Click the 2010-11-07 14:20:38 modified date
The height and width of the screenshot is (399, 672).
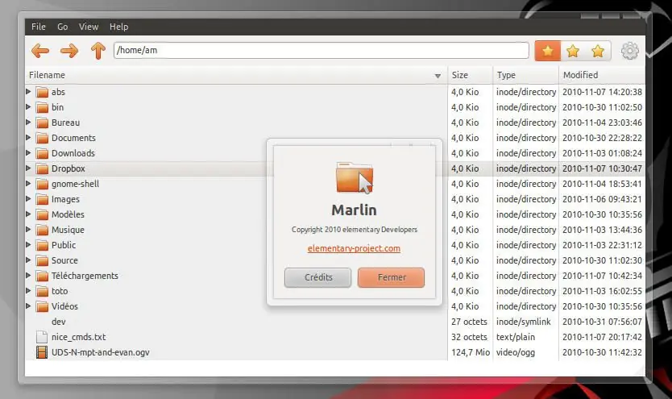[x=602, y=92]
